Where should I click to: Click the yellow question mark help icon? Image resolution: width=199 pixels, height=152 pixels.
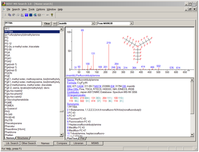coord(52,15)
